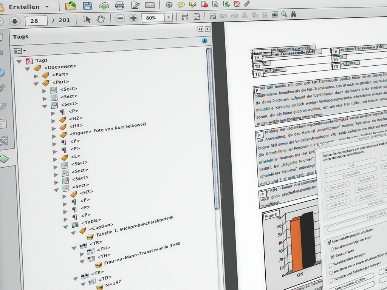
Task: Click the page-with-pen sign document icon
Action: pos(135,5)
